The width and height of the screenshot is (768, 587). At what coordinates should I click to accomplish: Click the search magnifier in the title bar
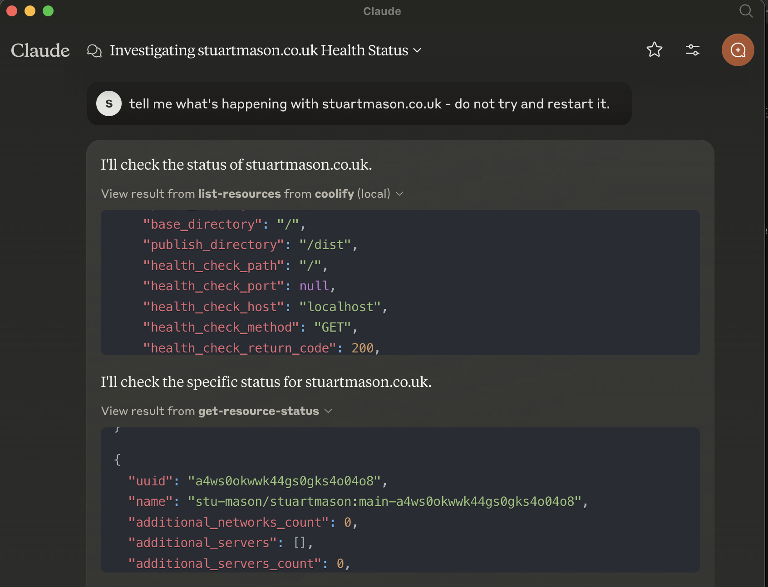tap(746, 11)
